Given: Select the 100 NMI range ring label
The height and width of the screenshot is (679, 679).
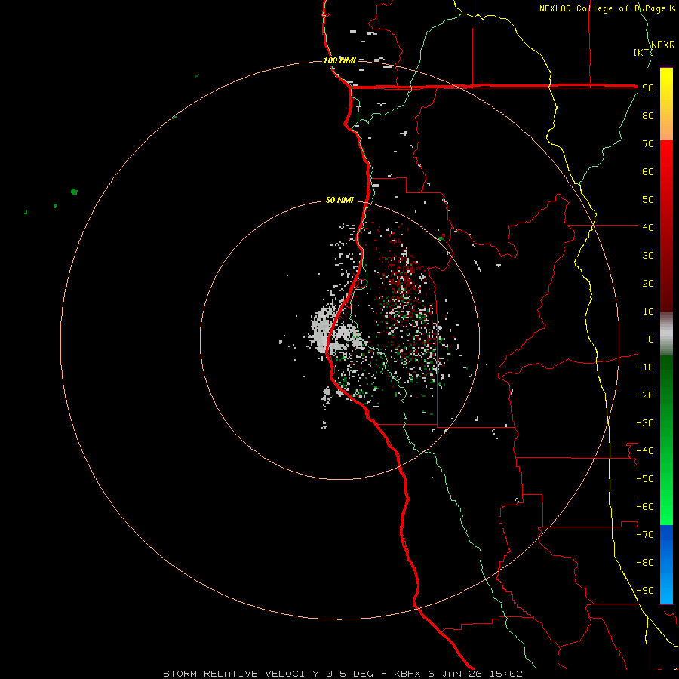Looking at the screenshot, I should (339, 60).
